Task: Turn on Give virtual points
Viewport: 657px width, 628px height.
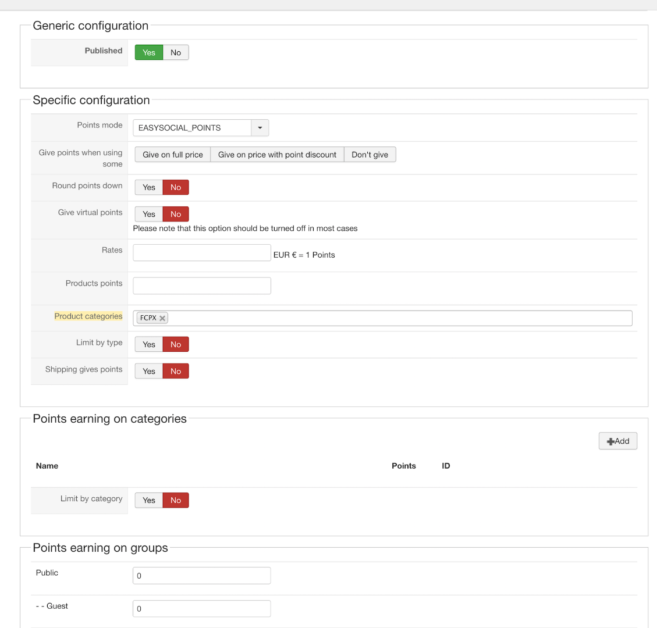Action: [x=149, y=215]
